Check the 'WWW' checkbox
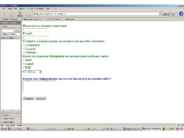The height and width of the screenshot is (138, 184). (24, 60)
